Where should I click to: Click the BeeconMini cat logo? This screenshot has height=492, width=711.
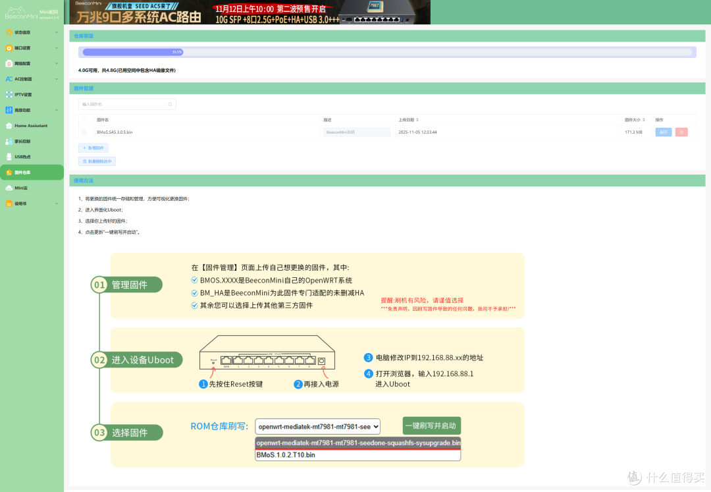pos(21,13)
